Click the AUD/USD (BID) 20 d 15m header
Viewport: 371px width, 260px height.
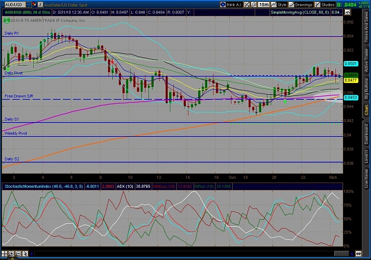[27, 12]
